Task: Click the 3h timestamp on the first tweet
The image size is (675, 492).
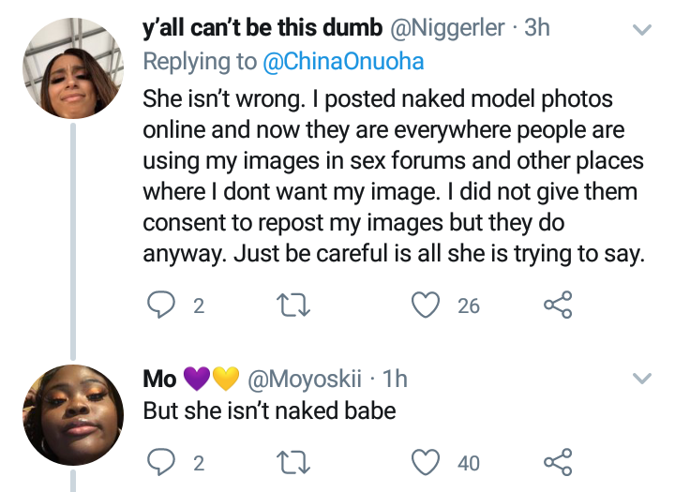Action: [x=537, y=28]
